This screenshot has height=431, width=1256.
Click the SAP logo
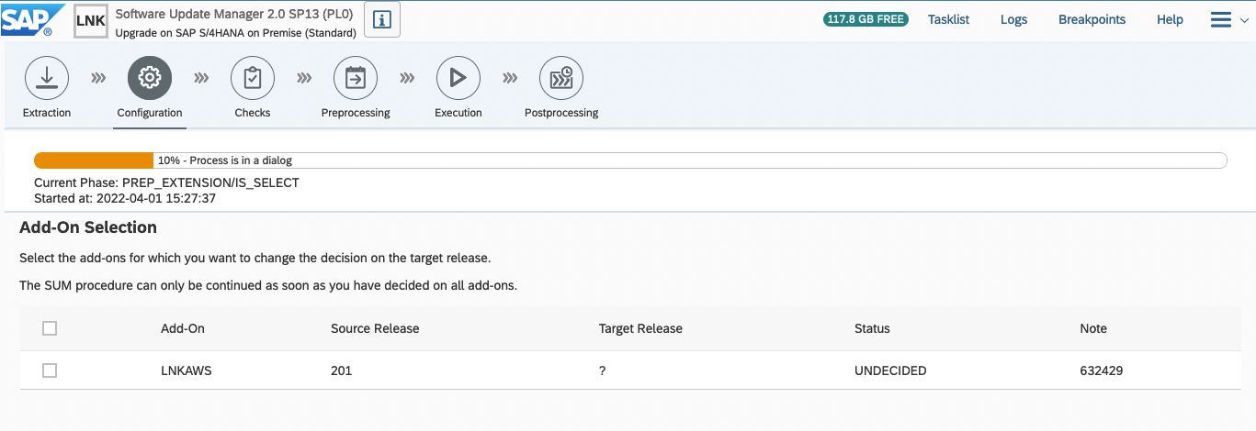pos(33,19)
